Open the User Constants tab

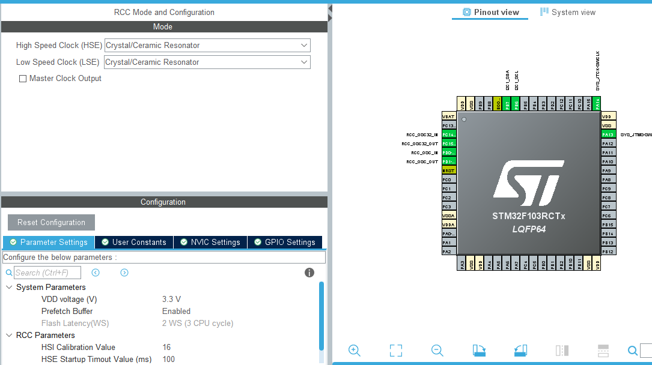(134, 242)
